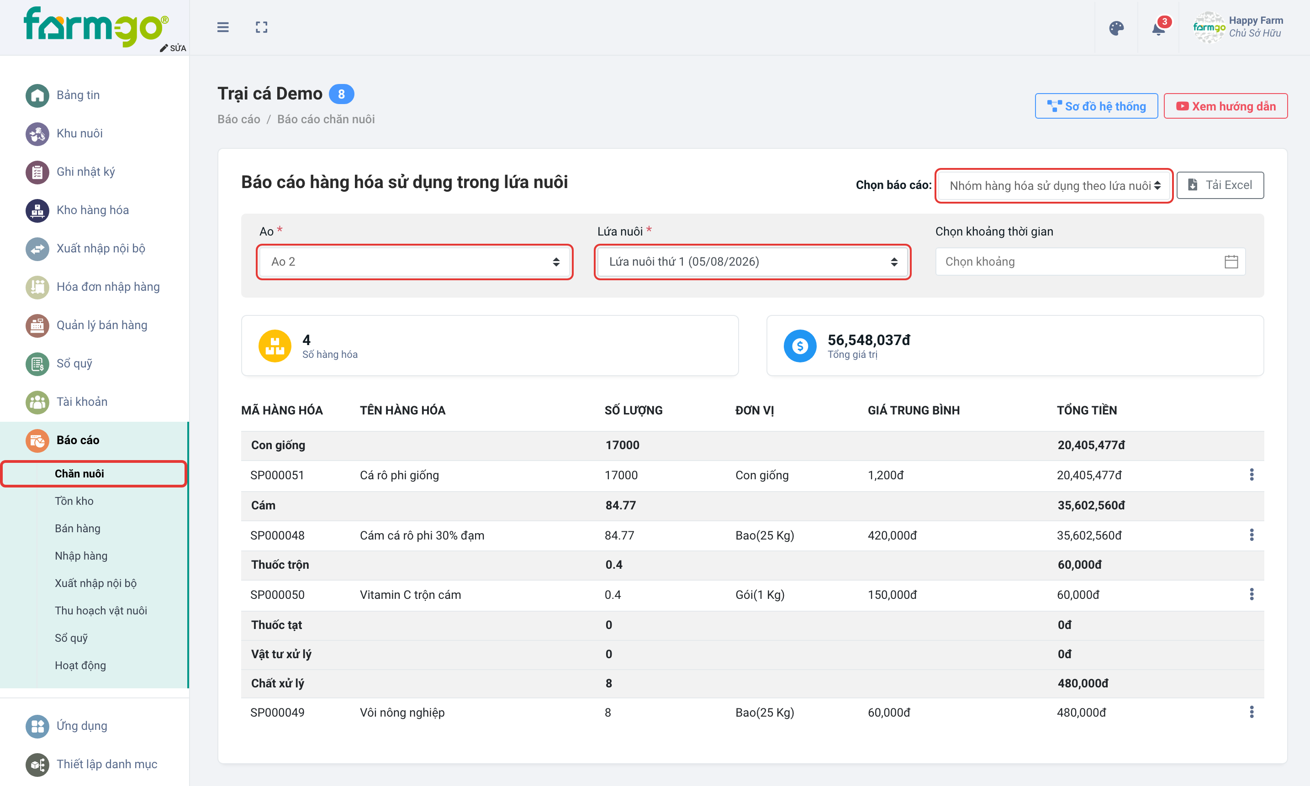1310x786 pixels.
Task: Select Hoạt động report submenu
Action: click(80, 665)
